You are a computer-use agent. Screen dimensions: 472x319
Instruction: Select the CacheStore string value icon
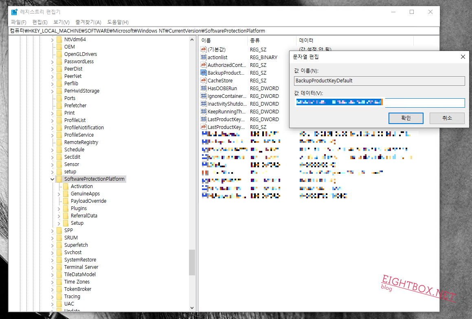204,80
